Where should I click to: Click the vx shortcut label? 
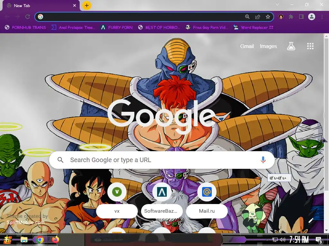tap(117, 211)
